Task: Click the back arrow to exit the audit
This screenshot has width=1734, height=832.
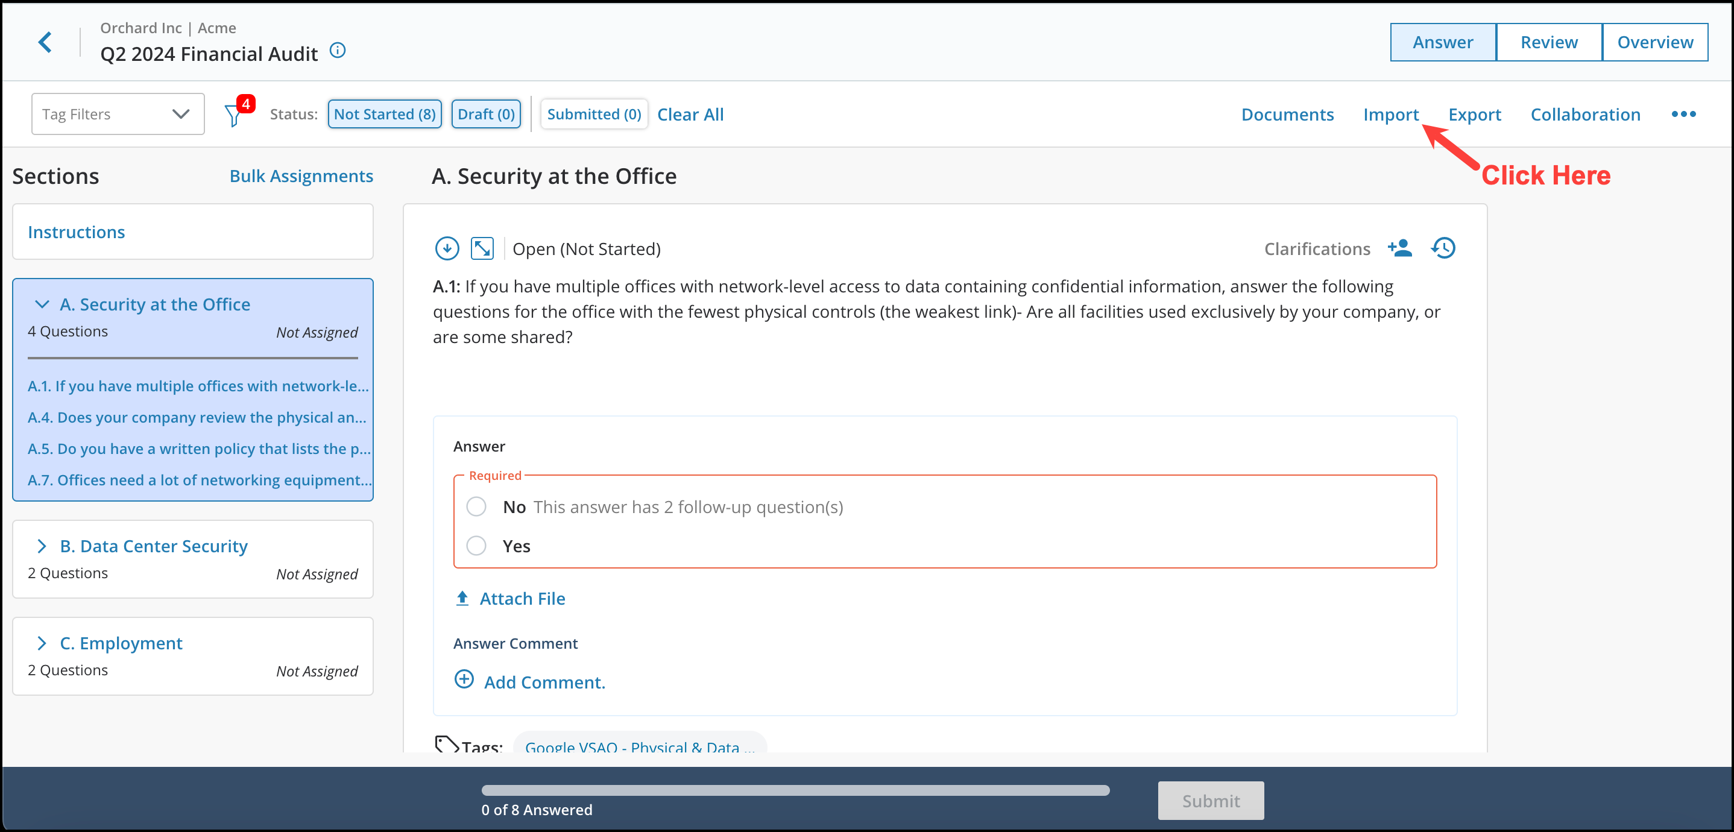Action: [x=45, y=42]
